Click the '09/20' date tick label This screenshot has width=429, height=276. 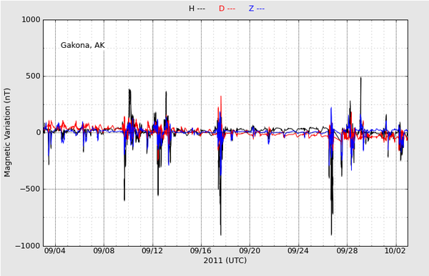pyautogui.click(x=250, y=250)
